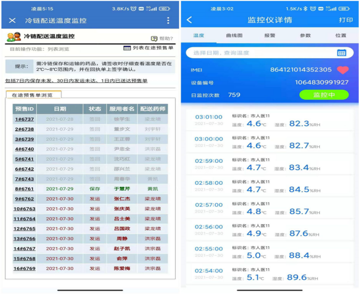This screenshot has width=359, height=294.
Task: Tap the back arrow on monitor details
Action: [x=189, y=20]
